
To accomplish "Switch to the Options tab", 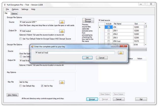I will coord(14,13).
